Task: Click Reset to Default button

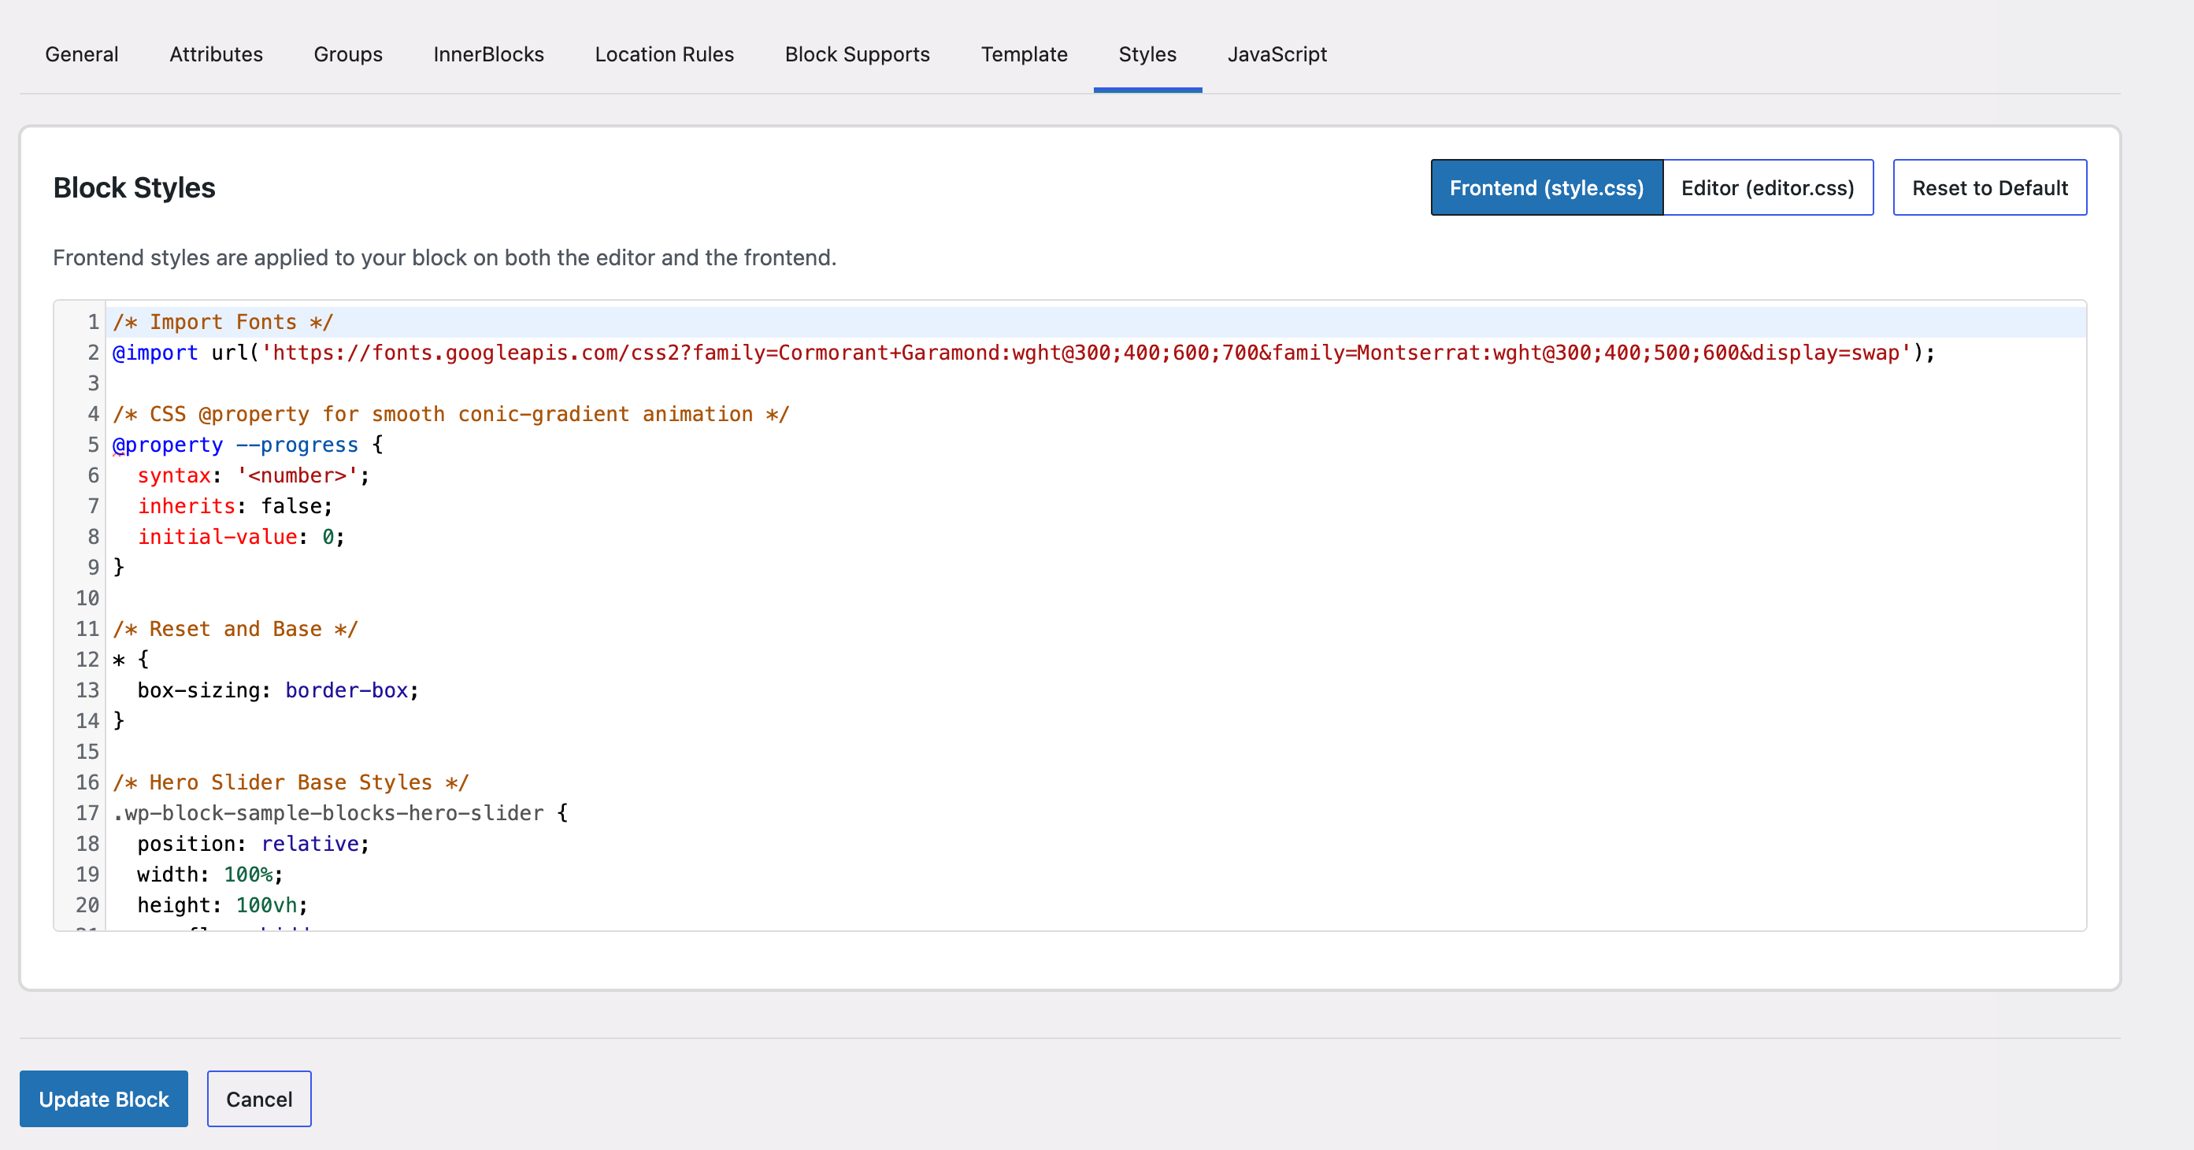Action: point(1991,187)
